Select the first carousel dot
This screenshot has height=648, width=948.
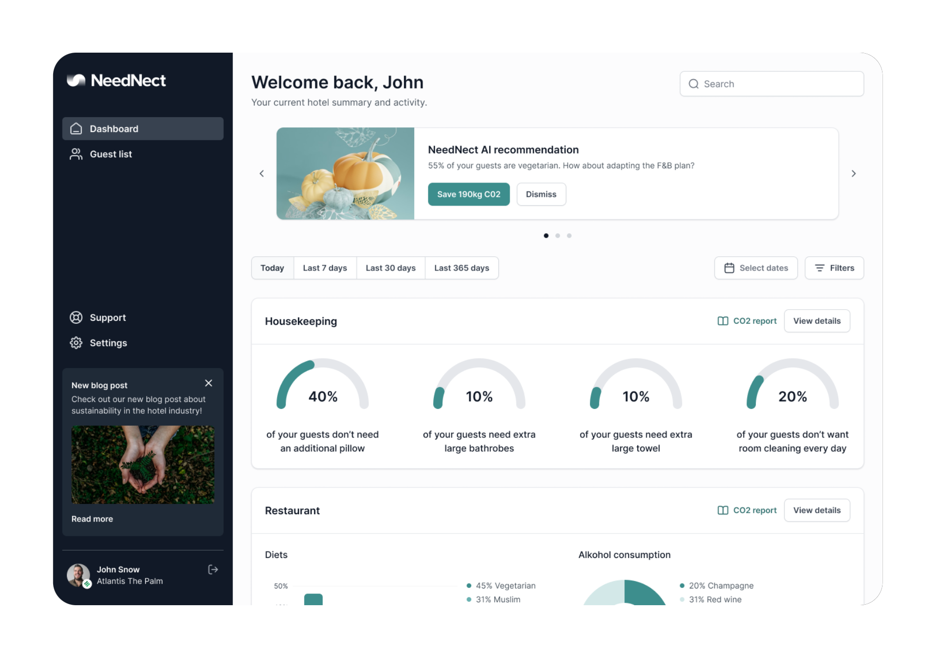(x=546, y=236)
